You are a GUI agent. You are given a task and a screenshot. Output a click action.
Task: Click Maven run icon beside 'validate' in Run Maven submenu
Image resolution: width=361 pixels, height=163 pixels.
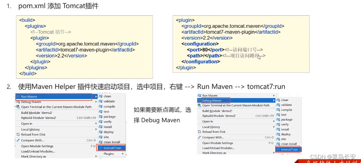(101, 101)
